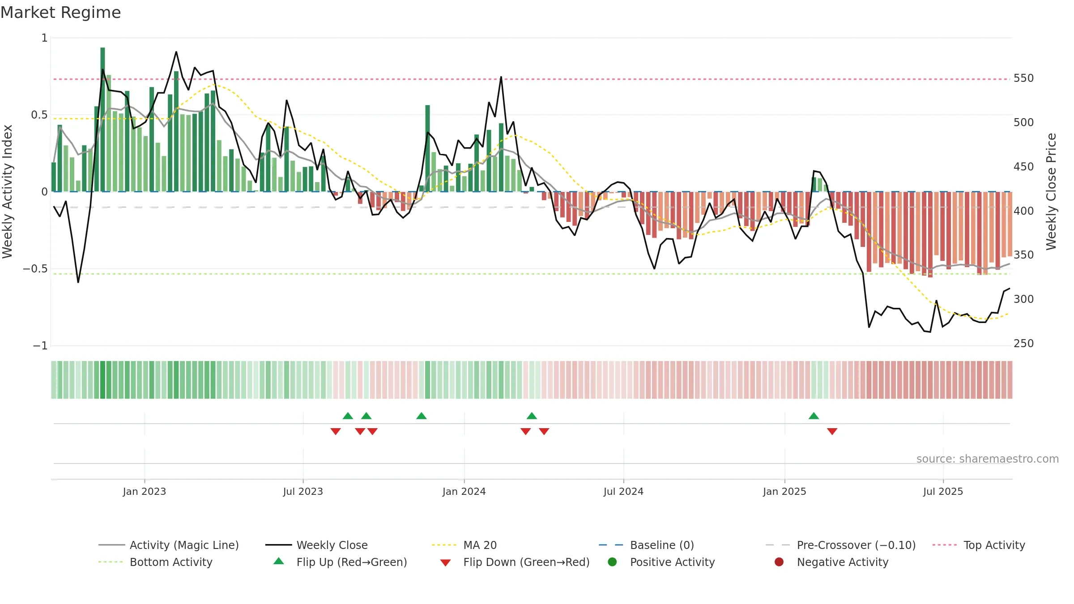
Task: Toggle the Flip Down (Green→Red) legend entry
Action: click(515, 562)
